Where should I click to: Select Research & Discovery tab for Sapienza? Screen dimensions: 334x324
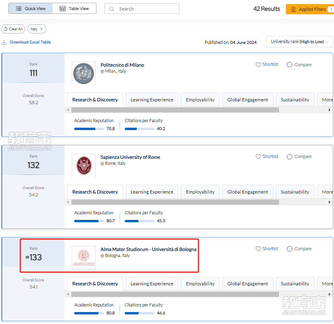(x=95, y=192)
